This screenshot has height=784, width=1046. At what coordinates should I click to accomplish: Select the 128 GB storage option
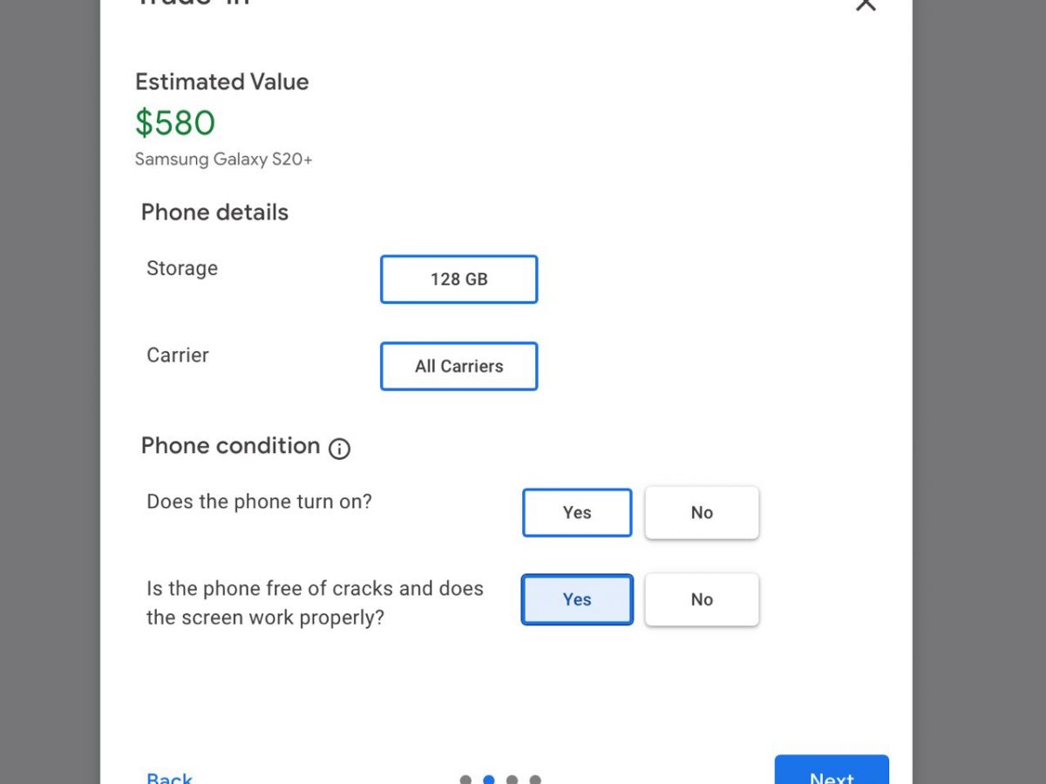coord(458,280)
